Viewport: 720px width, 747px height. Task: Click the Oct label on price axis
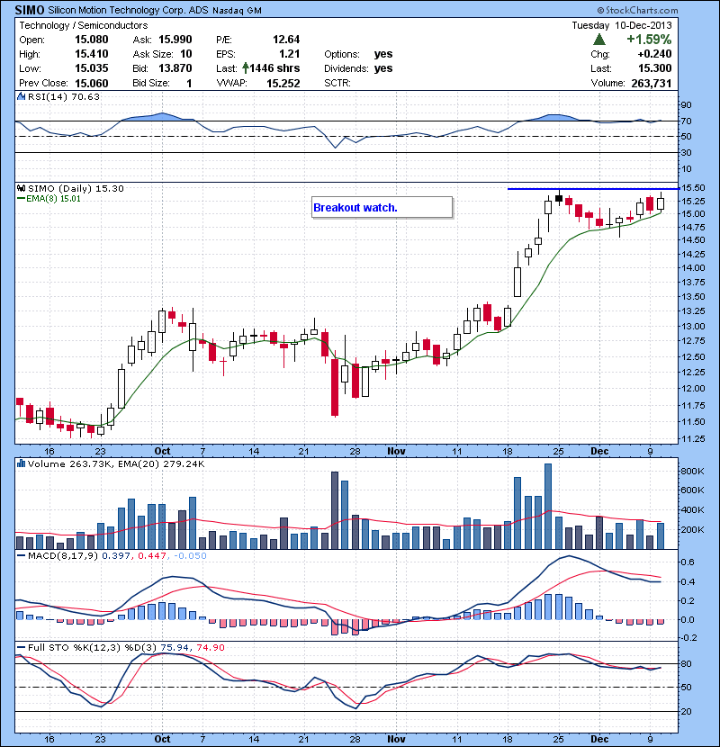163,451
